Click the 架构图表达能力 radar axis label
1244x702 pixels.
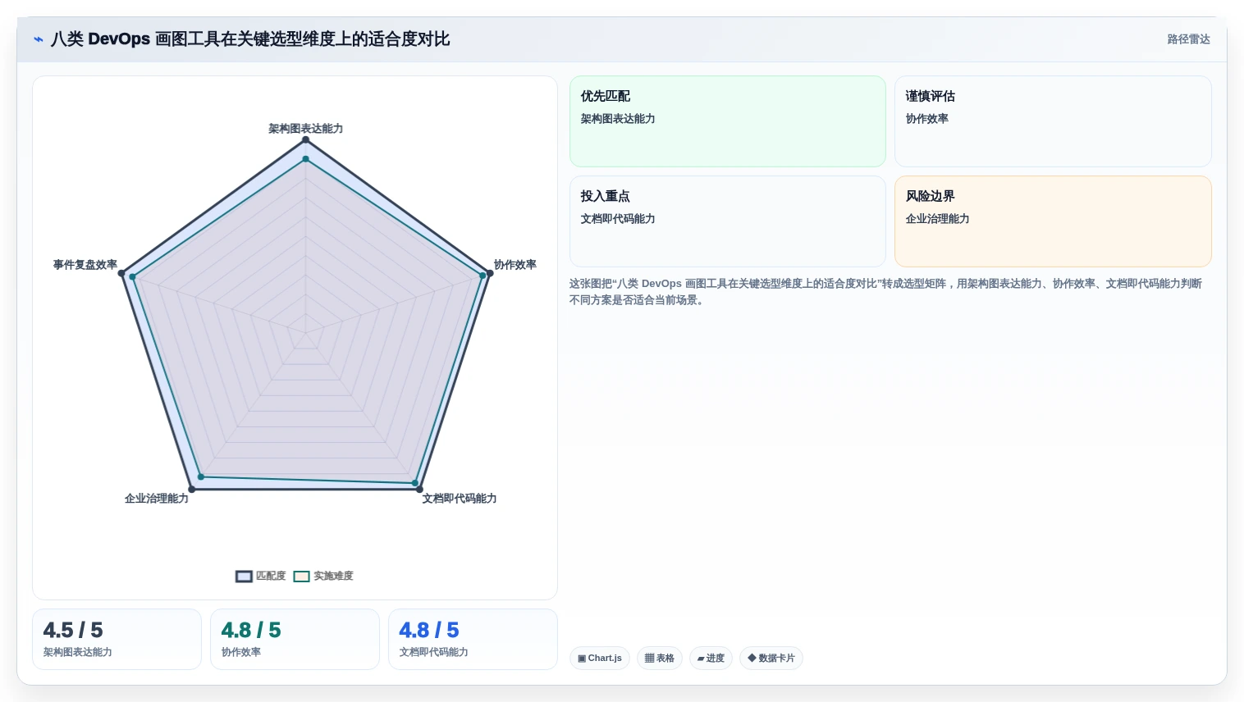tap(305, 129)
